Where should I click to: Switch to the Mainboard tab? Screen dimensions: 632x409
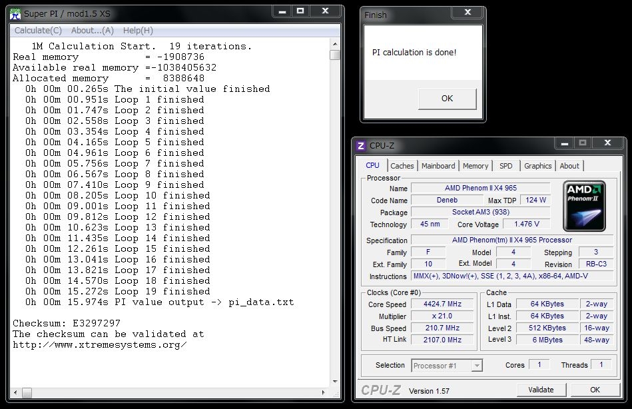tap(438, 166)
